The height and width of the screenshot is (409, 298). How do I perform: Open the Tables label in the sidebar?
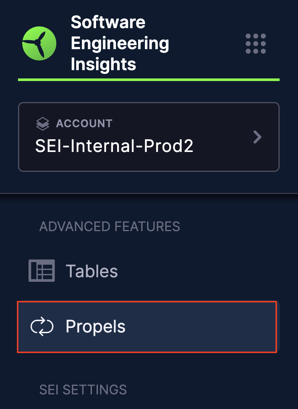point(92,271)
